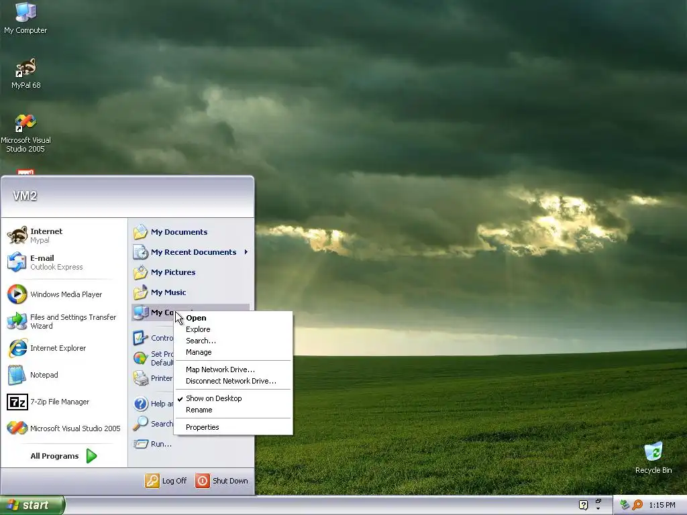Screen dimensions: 687x515
Task: Click the Notepad label in Start menu
Action: click(44, 375)
